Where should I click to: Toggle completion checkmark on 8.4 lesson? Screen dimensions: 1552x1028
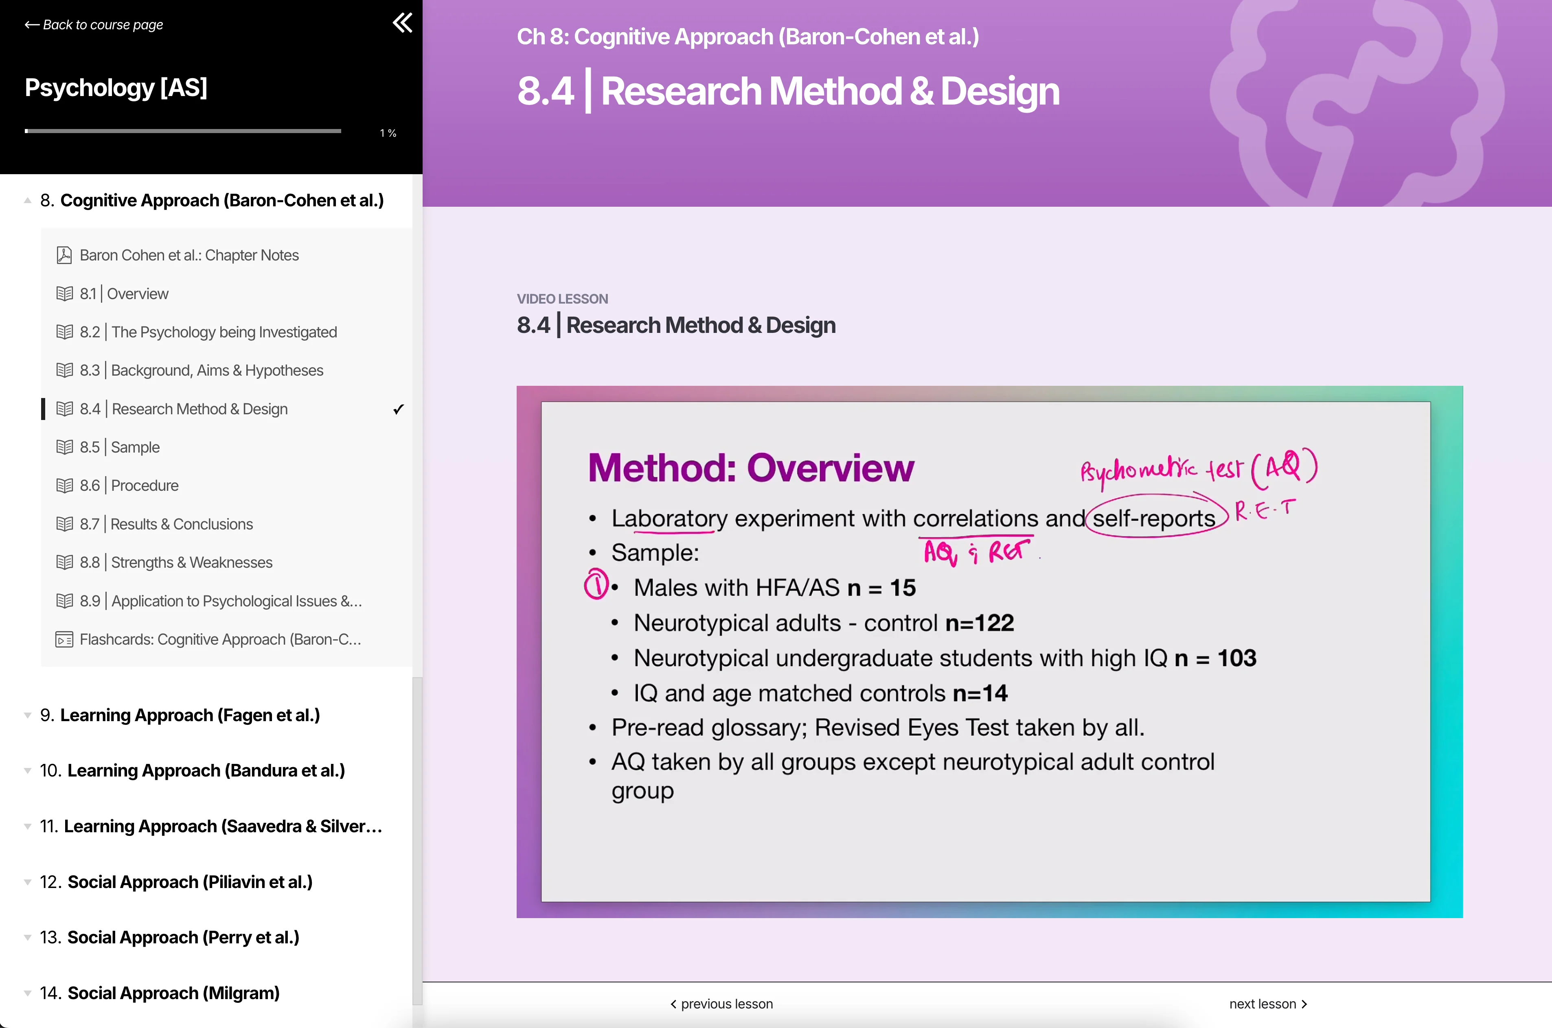pyautogui.click(x=398, y=409)
